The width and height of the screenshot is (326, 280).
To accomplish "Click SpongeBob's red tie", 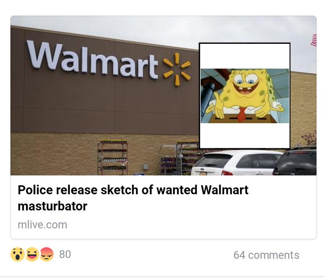I will 241,114.
